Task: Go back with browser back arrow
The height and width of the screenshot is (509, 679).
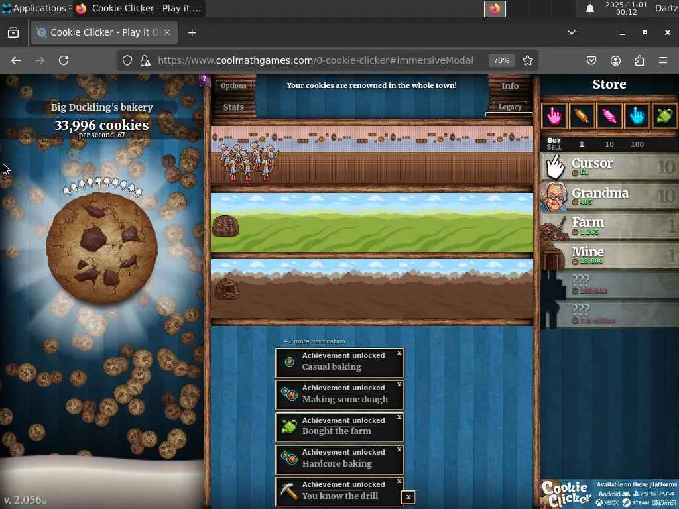Action: pos(16,60)
